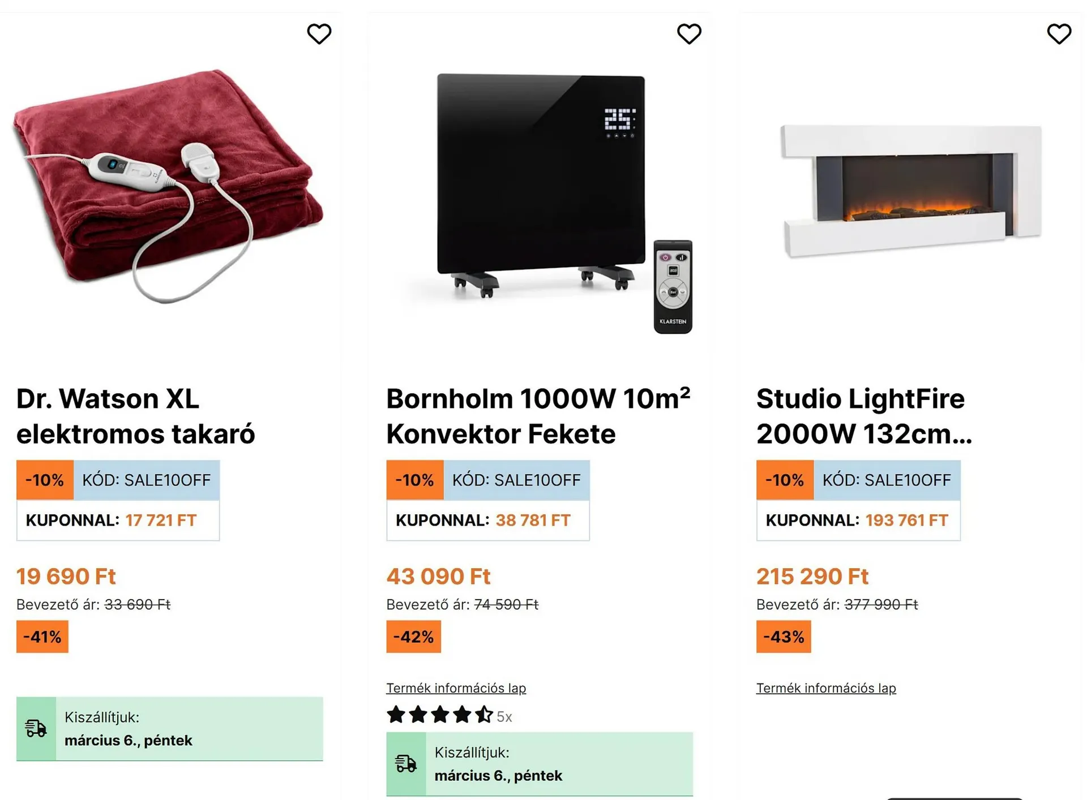Click the SALE10OFF coupon code on blanket

146,480
